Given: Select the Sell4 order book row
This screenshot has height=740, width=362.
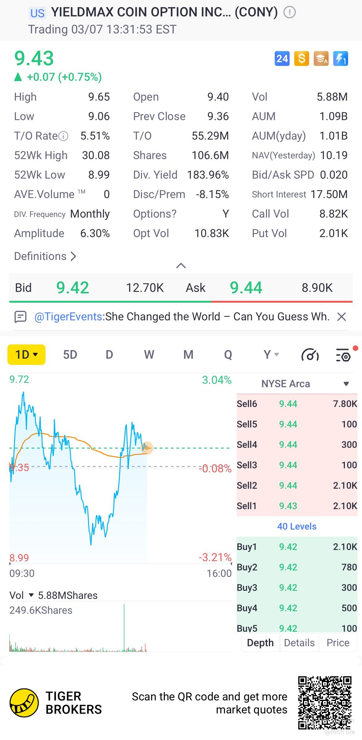Looking at the screenshot, I should pyautogui.click(x=297, y=445).
